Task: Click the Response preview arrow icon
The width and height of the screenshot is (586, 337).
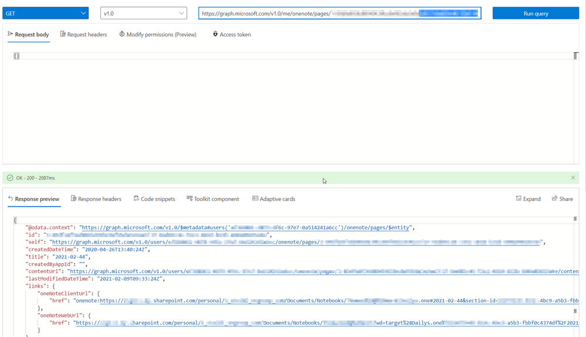Action: (x=11, y=199)
